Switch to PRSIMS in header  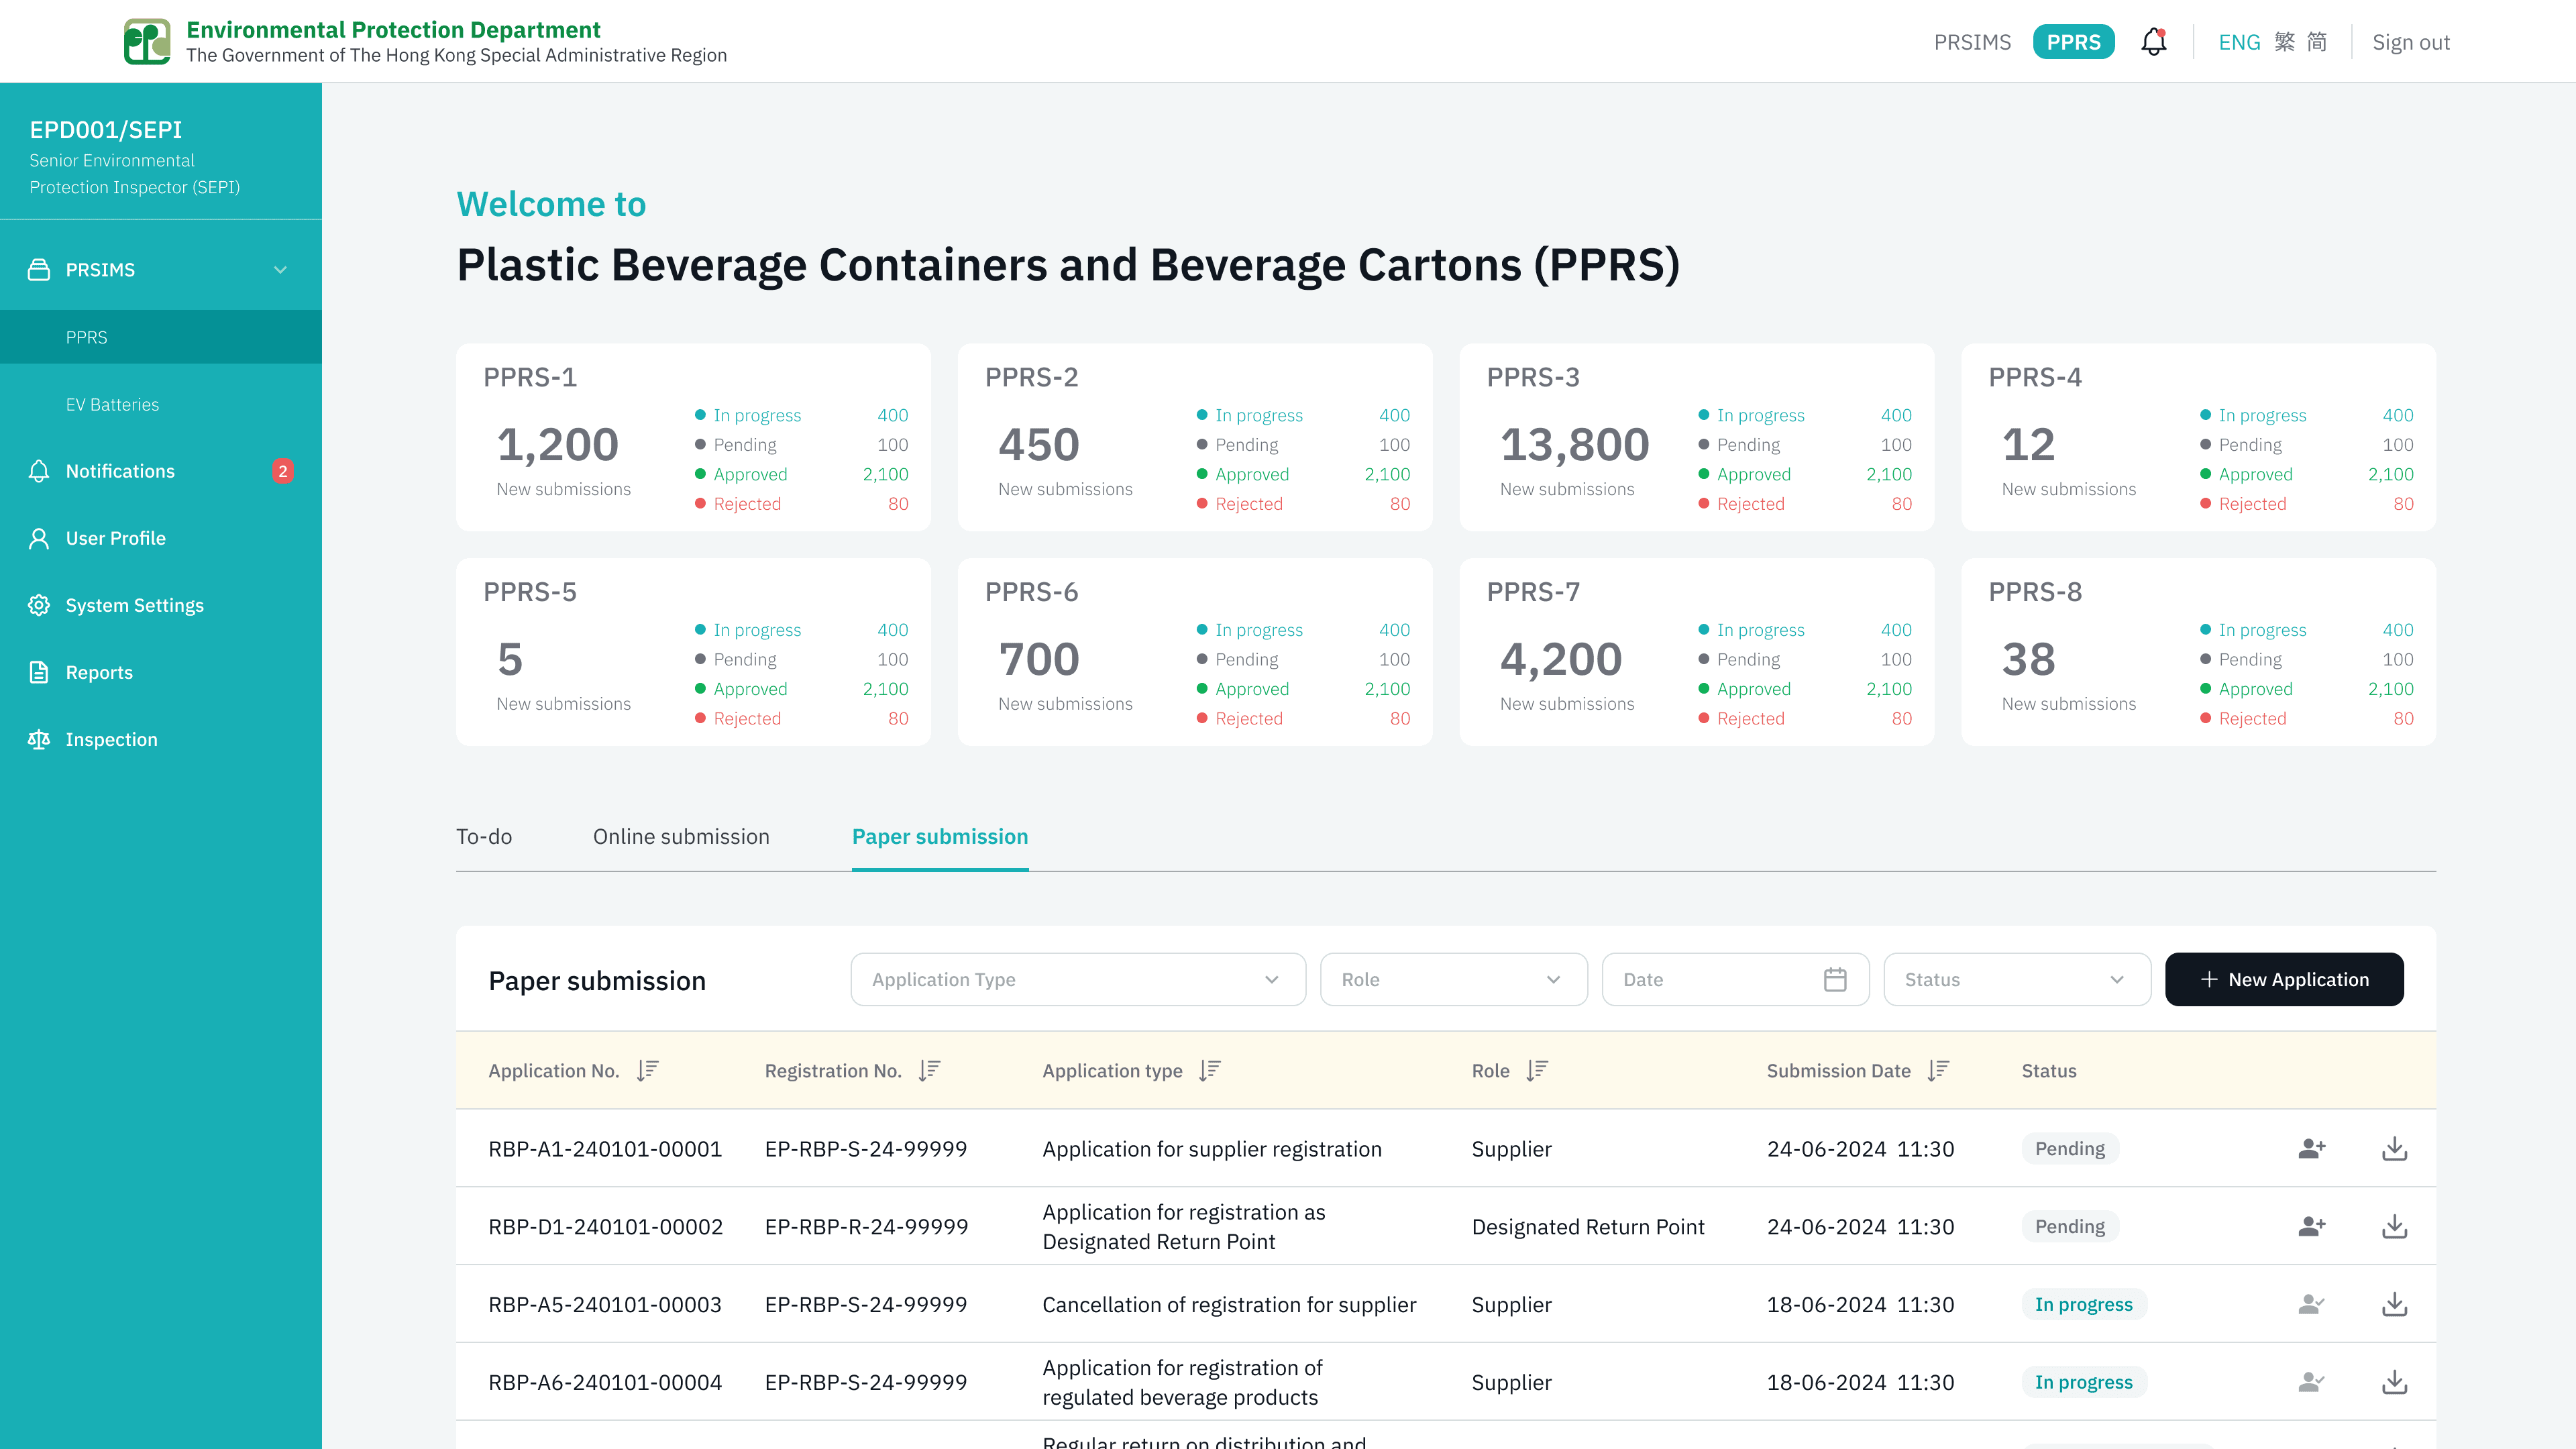pyautogui.click(x=1972, y=42)
